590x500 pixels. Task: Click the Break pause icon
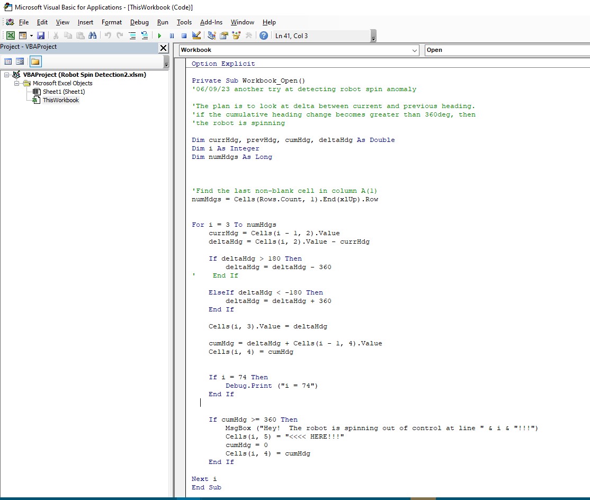[x=172, y=35]
